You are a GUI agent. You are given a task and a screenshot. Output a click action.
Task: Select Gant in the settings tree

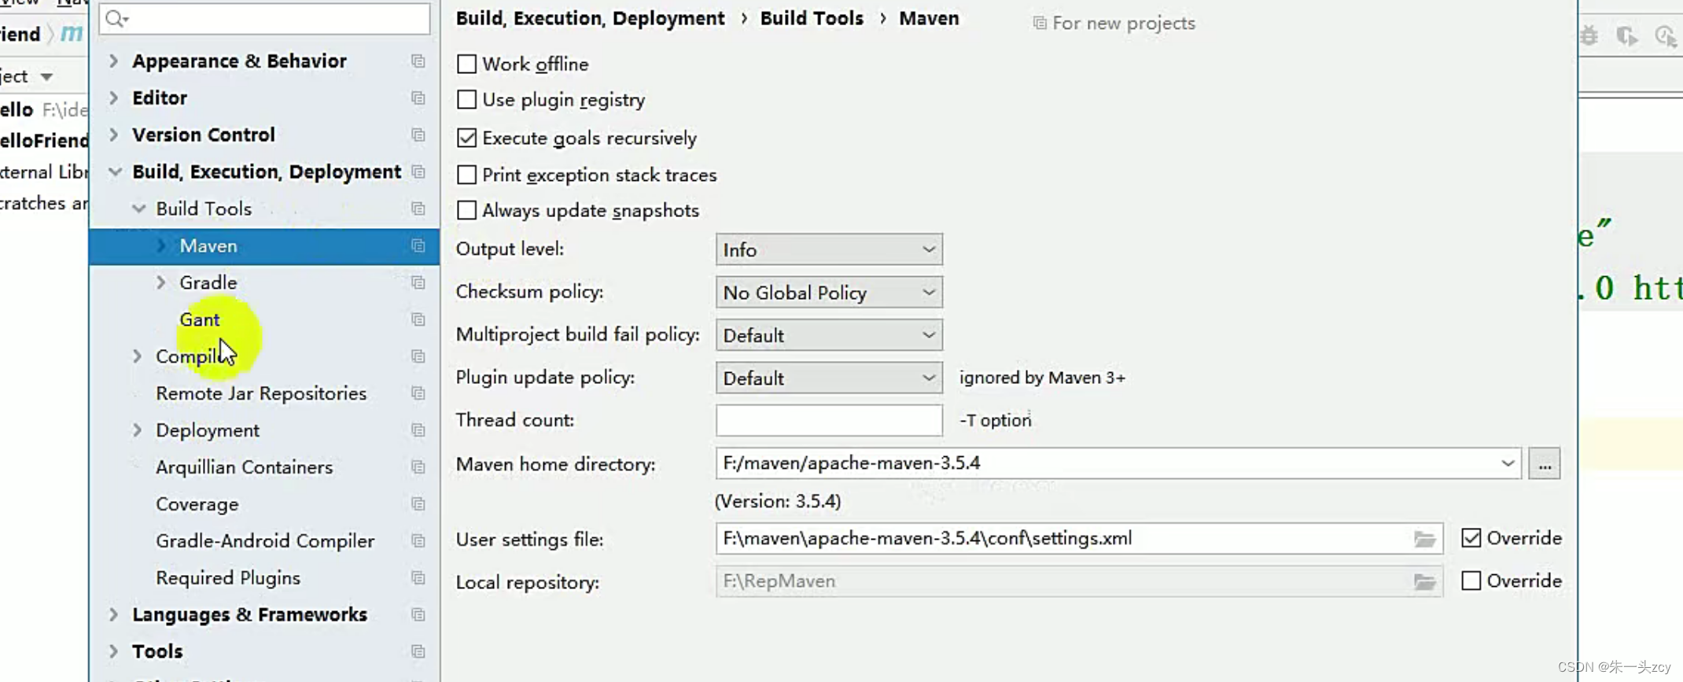(200, 319)
